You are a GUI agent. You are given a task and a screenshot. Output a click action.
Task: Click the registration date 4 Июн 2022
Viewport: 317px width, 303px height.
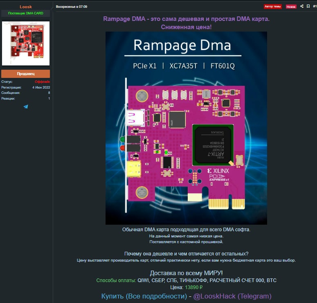(x=41, y=87)
